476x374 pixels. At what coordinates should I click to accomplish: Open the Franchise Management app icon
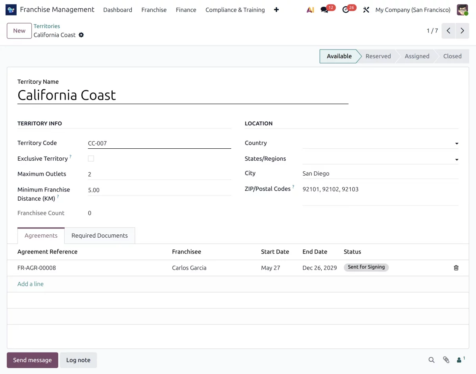click(x=11, y=10)
